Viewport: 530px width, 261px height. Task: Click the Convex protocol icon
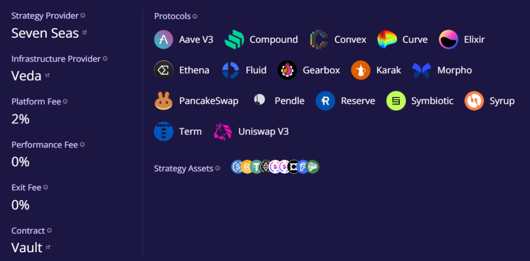[x=319, y=40]
